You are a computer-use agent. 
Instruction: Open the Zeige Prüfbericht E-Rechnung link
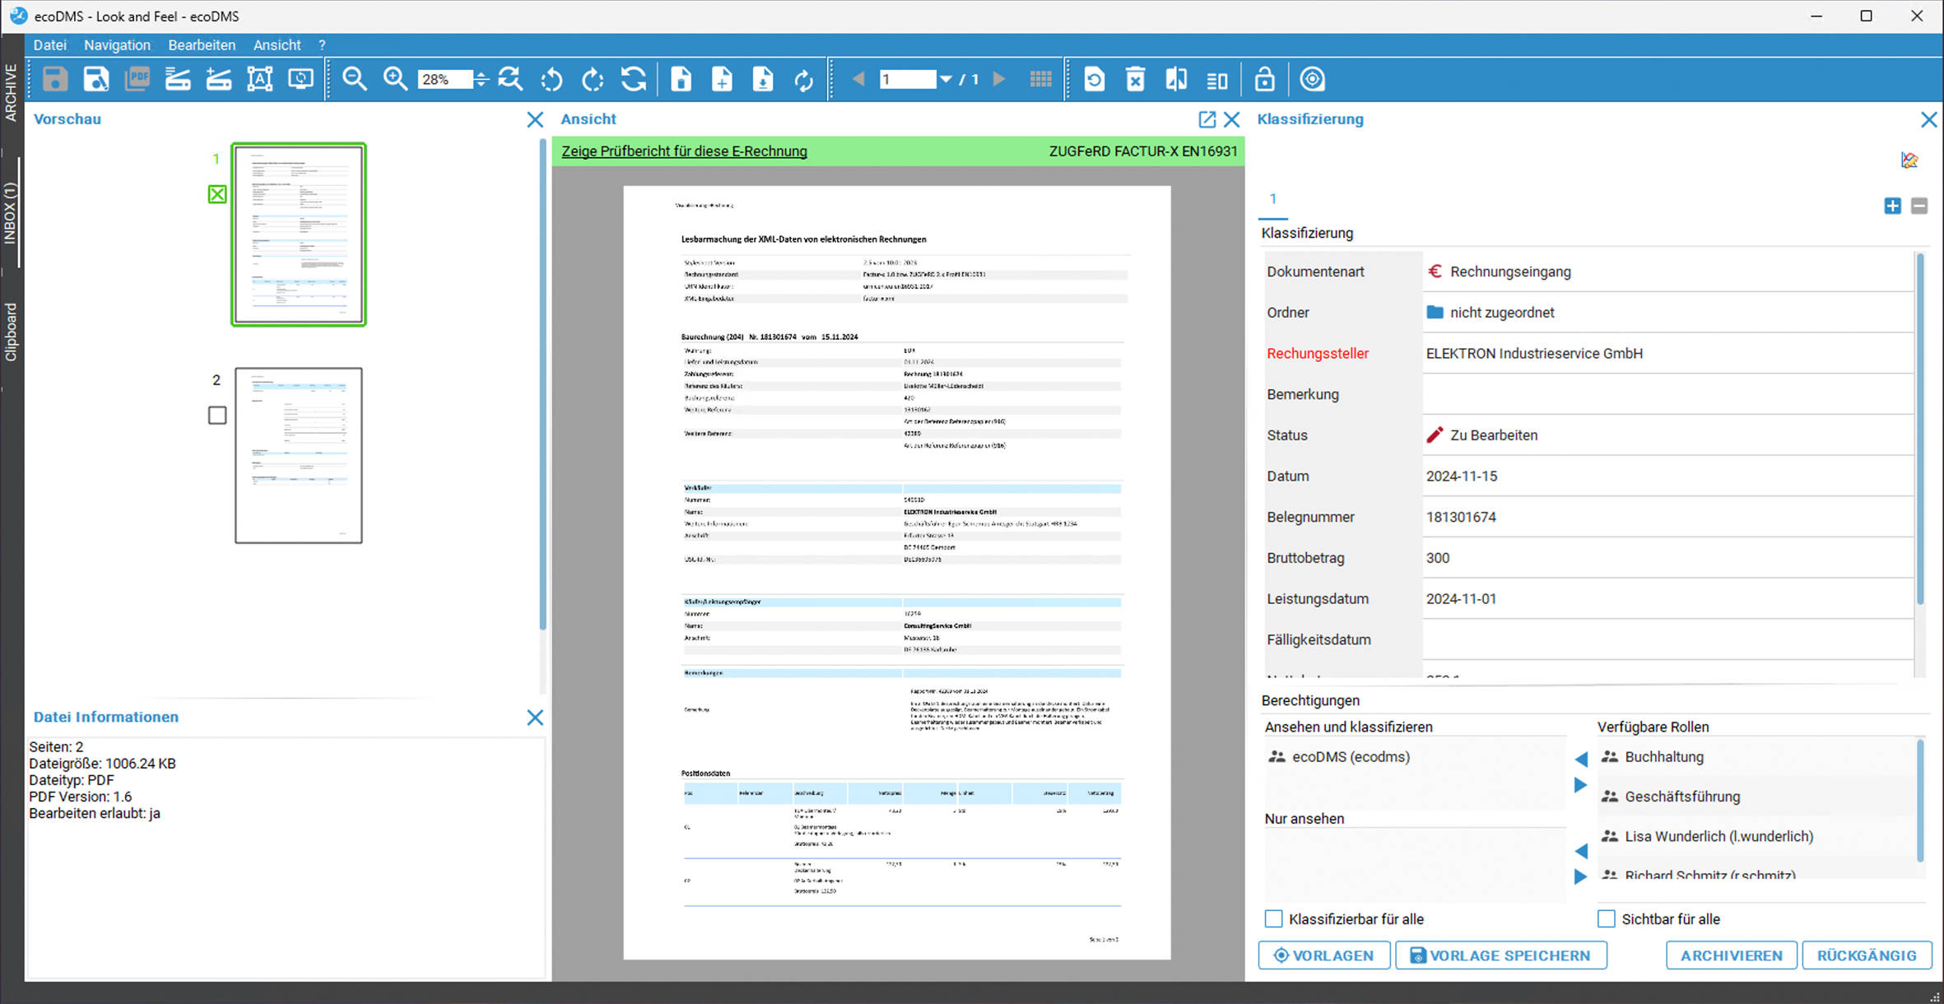coord(684,151)
